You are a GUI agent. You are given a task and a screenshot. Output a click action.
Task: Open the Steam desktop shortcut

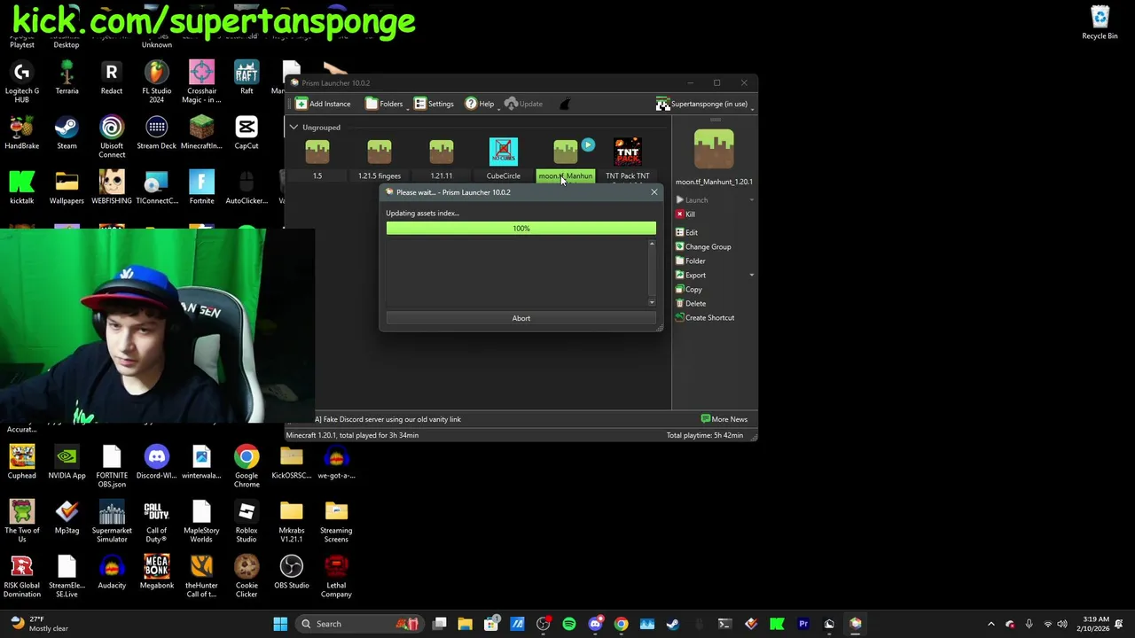click(67, 132)
